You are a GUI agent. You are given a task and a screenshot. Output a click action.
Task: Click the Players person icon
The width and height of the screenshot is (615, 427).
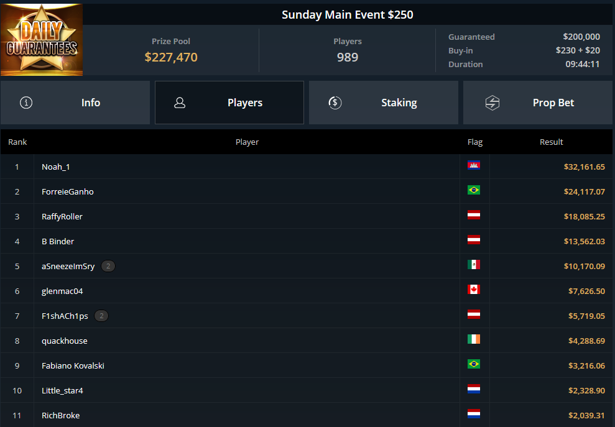(180, 103)
